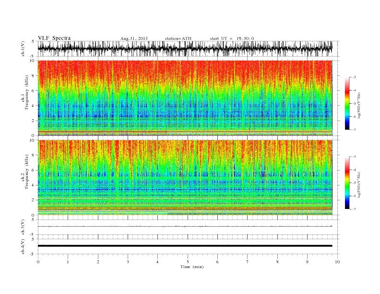Click the thick ch.4 voltage trace

point(185,246)
